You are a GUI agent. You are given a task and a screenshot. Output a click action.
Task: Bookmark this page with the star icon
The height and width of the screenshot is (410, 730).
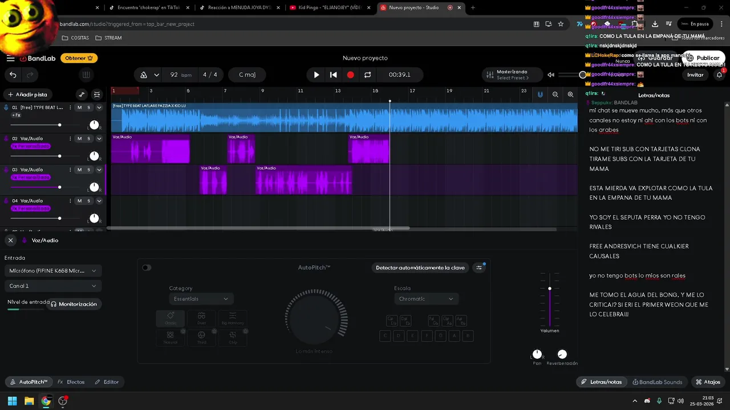pos(561,24)
